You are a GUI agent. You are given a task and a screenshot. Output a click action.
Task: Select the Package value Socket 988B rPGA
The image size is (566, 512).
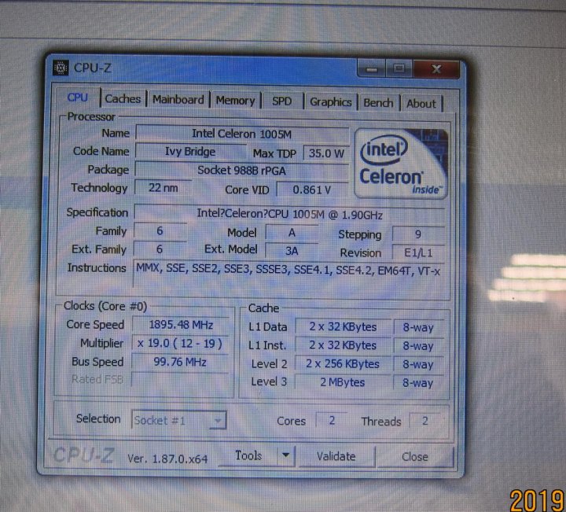click(x=241, y=171)
